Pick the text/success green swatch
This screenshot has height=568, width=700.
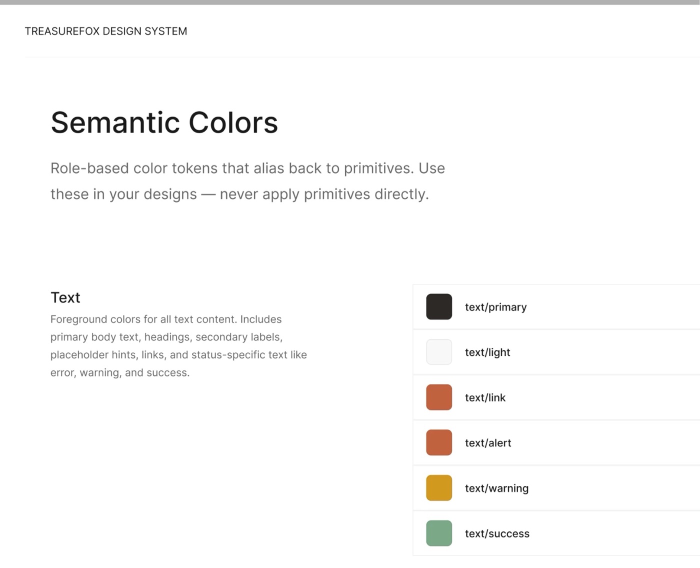[439, 533]
